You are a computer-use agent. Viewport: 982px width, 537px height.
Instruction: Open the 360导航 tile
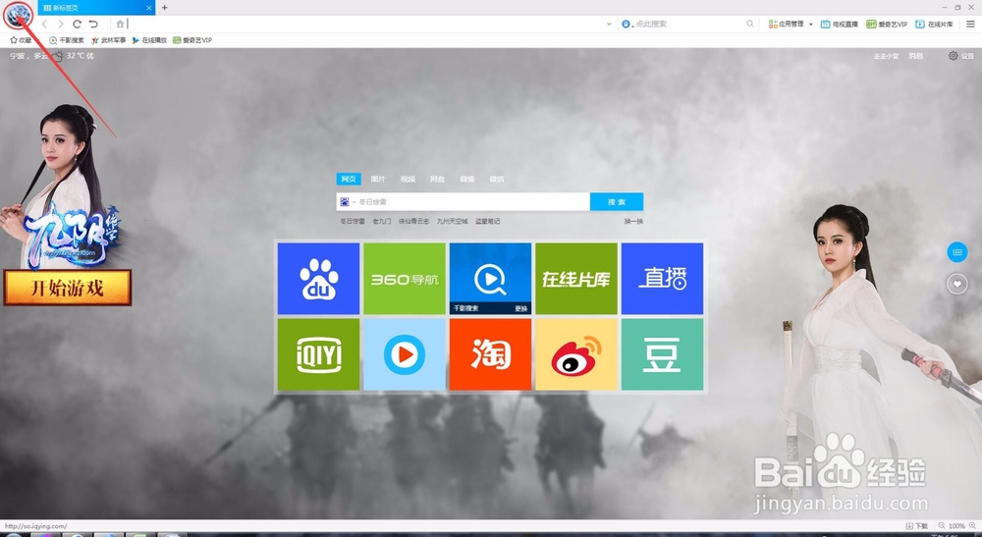point(404,279)
